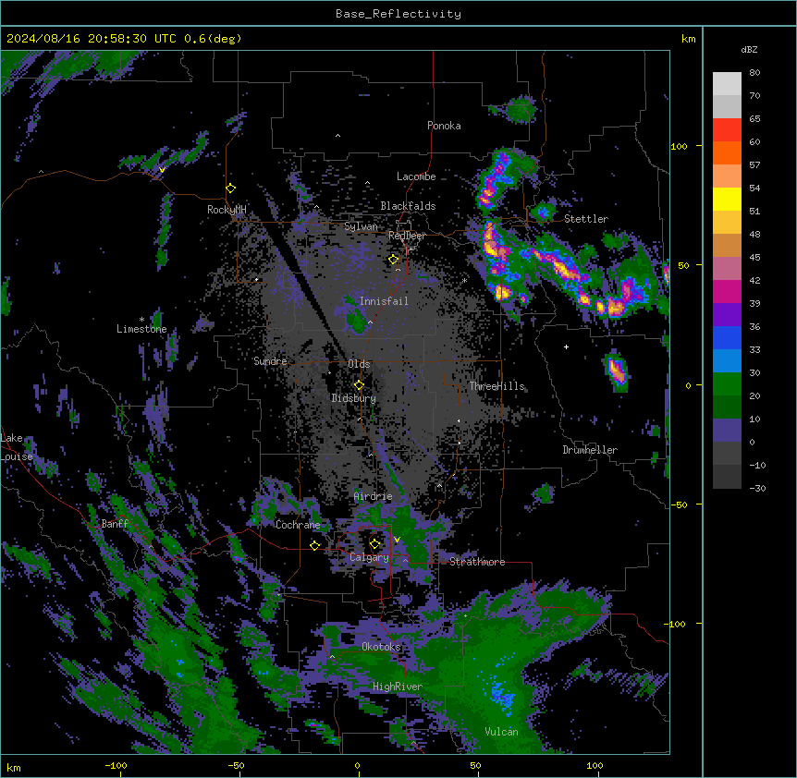This screenshot has height=778, width=797.
Task: Click the Okotoks label
Action: pyautogui.click(x=381, y=647)
